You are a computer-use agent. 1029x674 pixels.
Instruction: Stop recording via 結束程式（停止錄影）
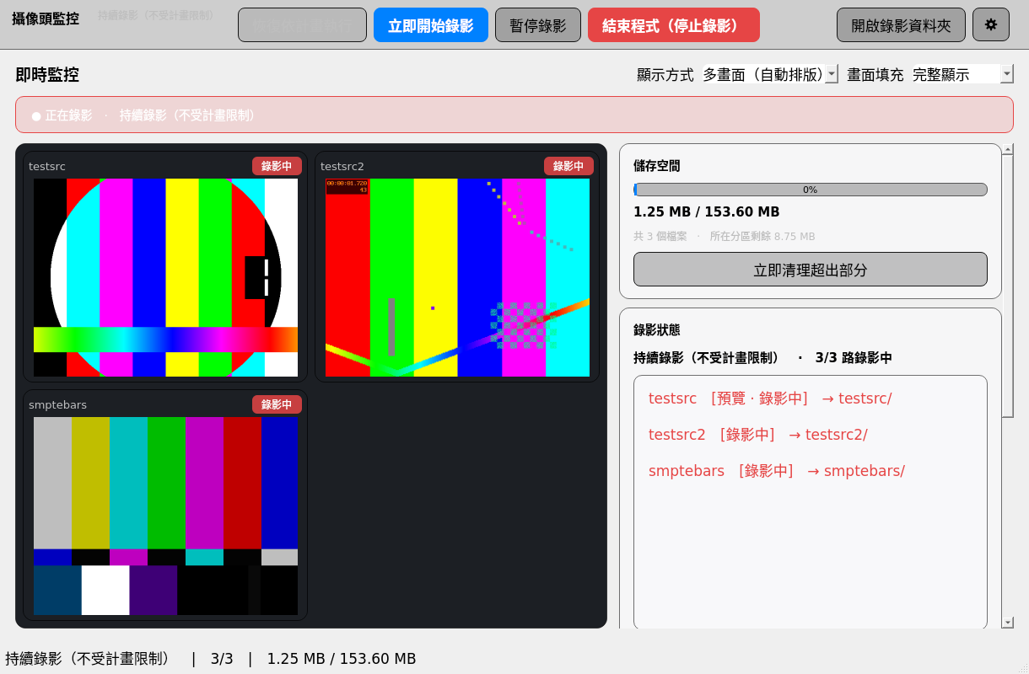tap(674, 25)
